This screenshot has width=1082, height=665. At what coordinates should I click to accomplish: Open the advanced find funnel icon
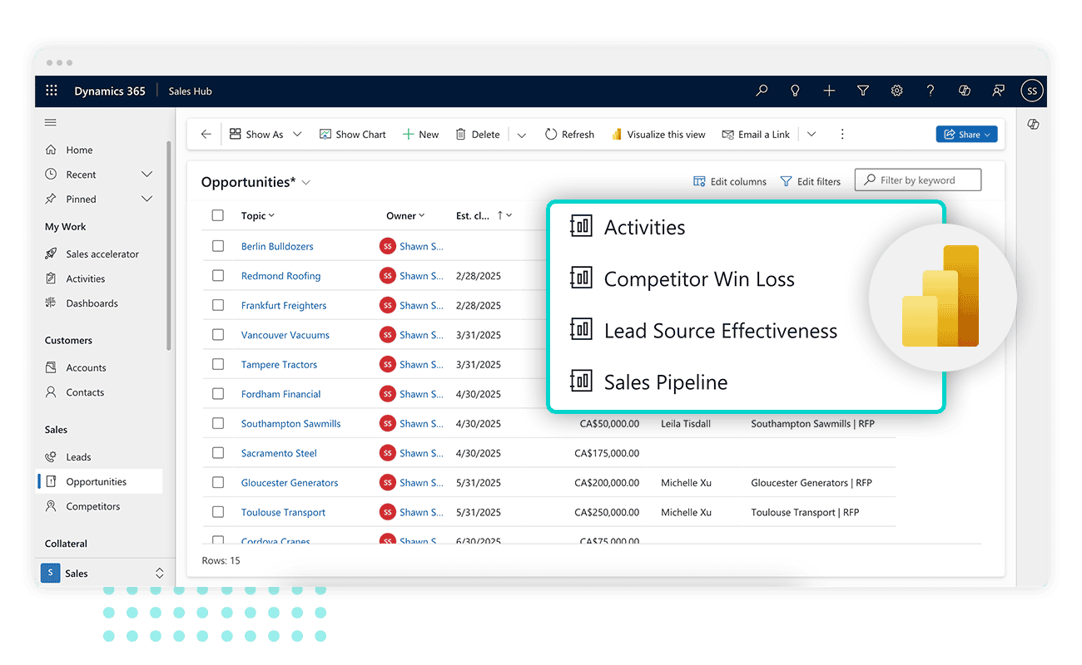pos(863,91)
